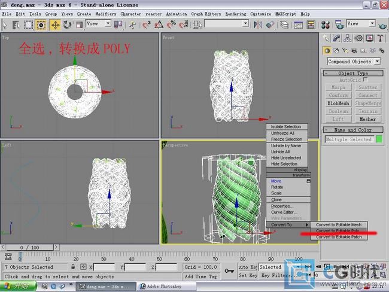Switch to the Hierarchy panel tab
Screen dimensions: 389x292
(347, 38)
